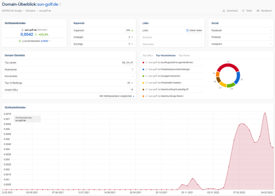Click the blue dot for freizeitspass-eckartsberga
The height and width of the screenshot is (196, 275).
tap(143, 69)
